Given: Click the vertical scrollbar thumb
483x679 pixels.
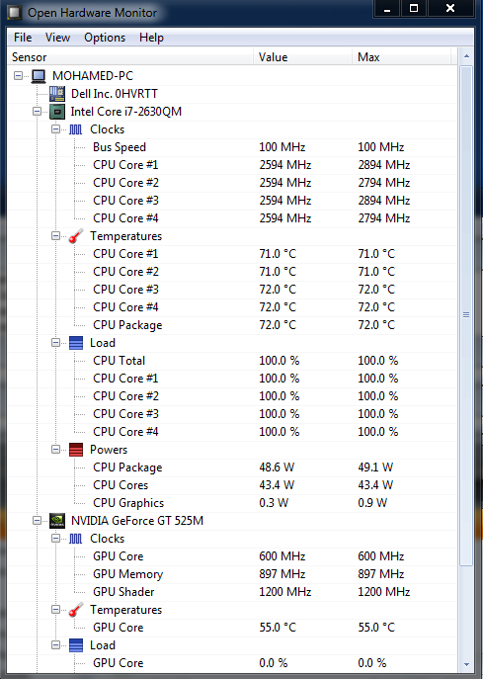Looking at the screenshot, I should (466, 315).
